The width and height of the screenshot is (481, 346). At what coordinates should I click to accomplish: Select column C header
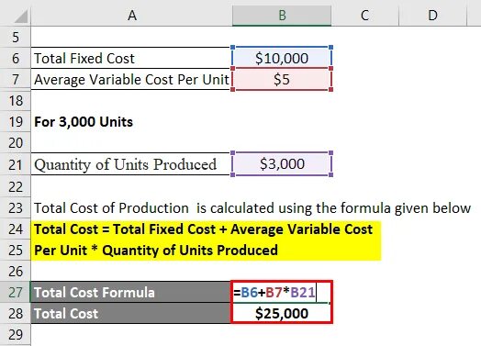point(364,15)
